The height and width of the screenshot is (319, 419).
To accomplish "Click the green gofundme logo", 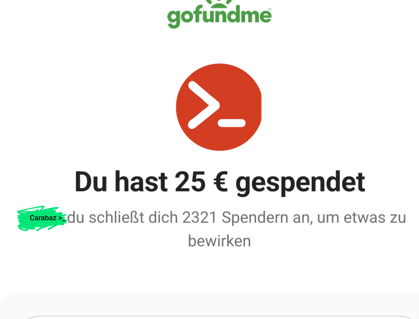I will (x=219, y=14).
